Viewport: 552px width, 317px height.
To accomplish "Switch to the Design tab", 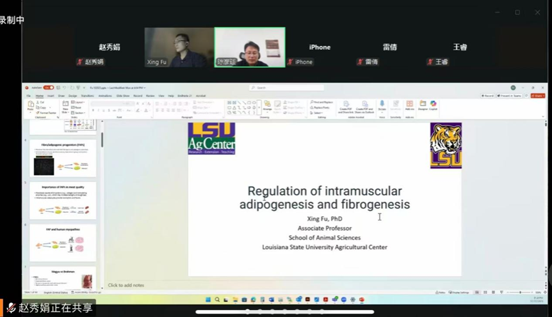I will click(x=73, y=96).
